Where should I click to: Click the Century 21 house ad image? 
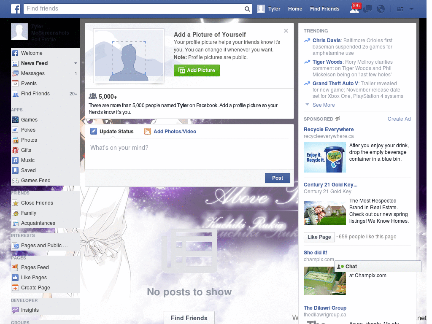tap(324, 213)
